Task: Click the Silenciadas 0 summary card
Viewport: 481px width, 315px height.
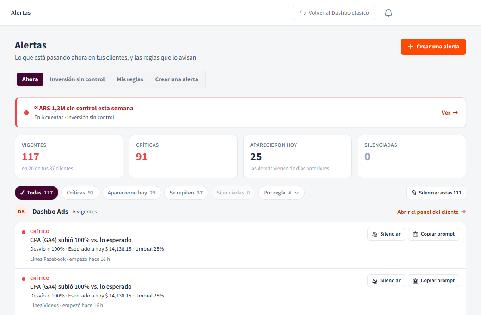Action: [412, 157]
